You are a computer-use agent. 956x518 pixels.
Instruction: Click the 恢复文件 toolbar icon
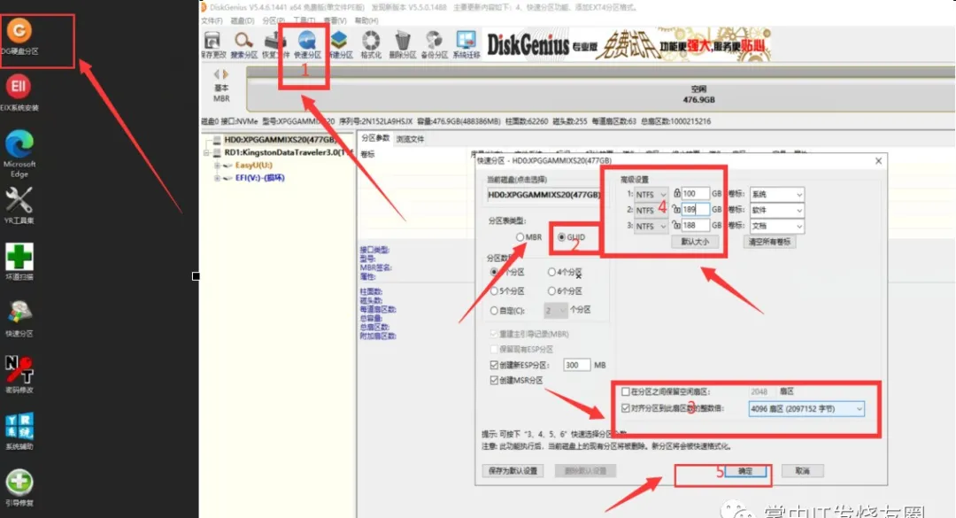(275, 44)
